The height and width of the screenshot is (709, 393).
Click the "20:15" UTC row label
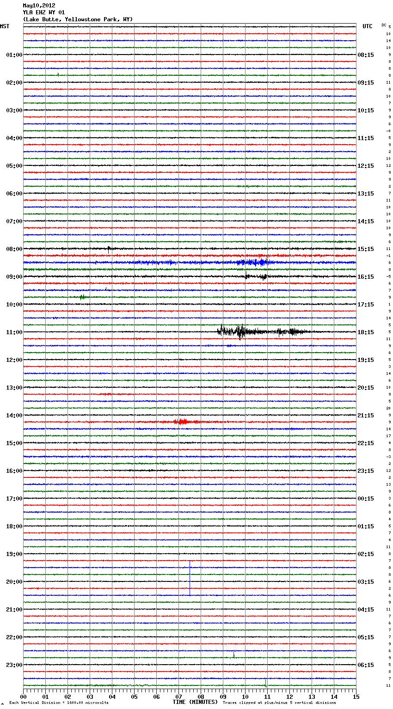pos(366,388)
